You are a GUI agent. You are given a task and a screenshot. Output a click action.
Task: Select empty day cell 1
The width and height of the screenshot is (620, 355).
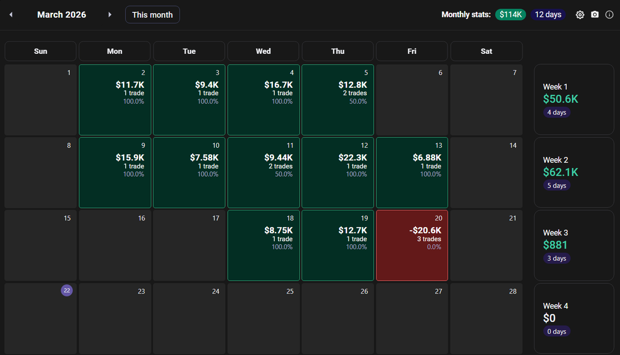click(40, 100)
